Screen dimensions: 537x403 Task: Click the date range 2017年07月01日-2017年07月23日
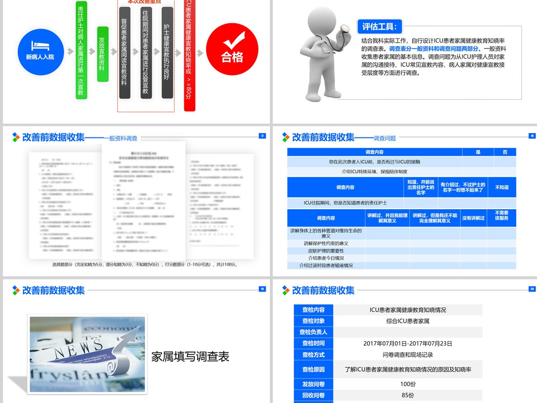point(408,343)
